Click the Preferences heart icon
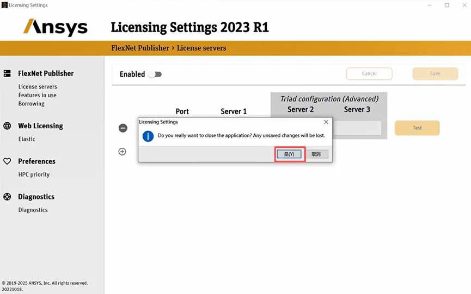 [x=7, y=161]
